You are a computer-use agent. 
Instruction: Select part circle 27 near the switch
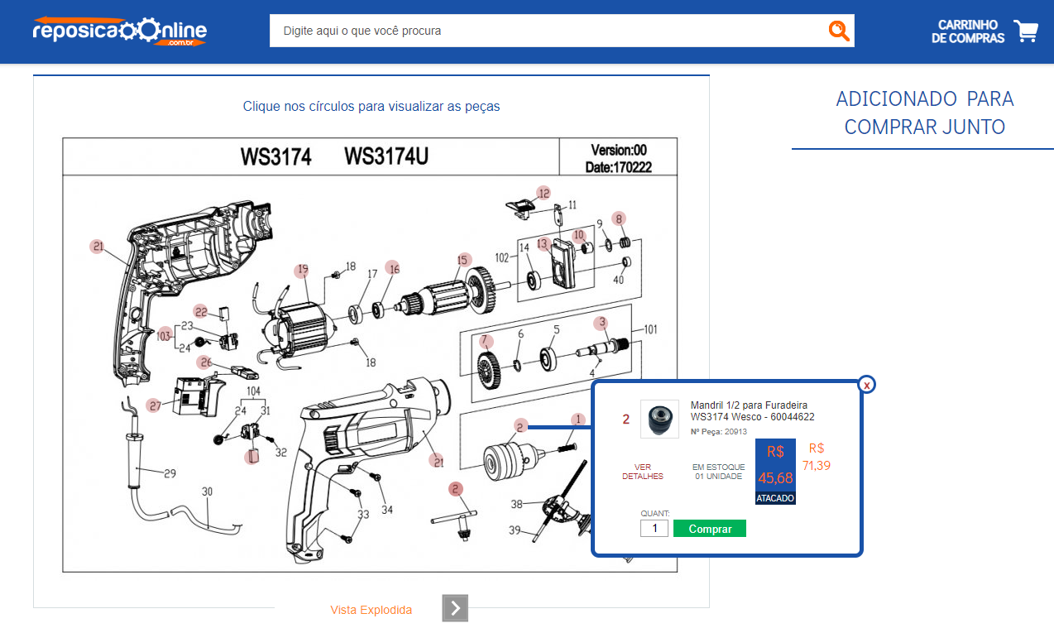pos(155,405)
